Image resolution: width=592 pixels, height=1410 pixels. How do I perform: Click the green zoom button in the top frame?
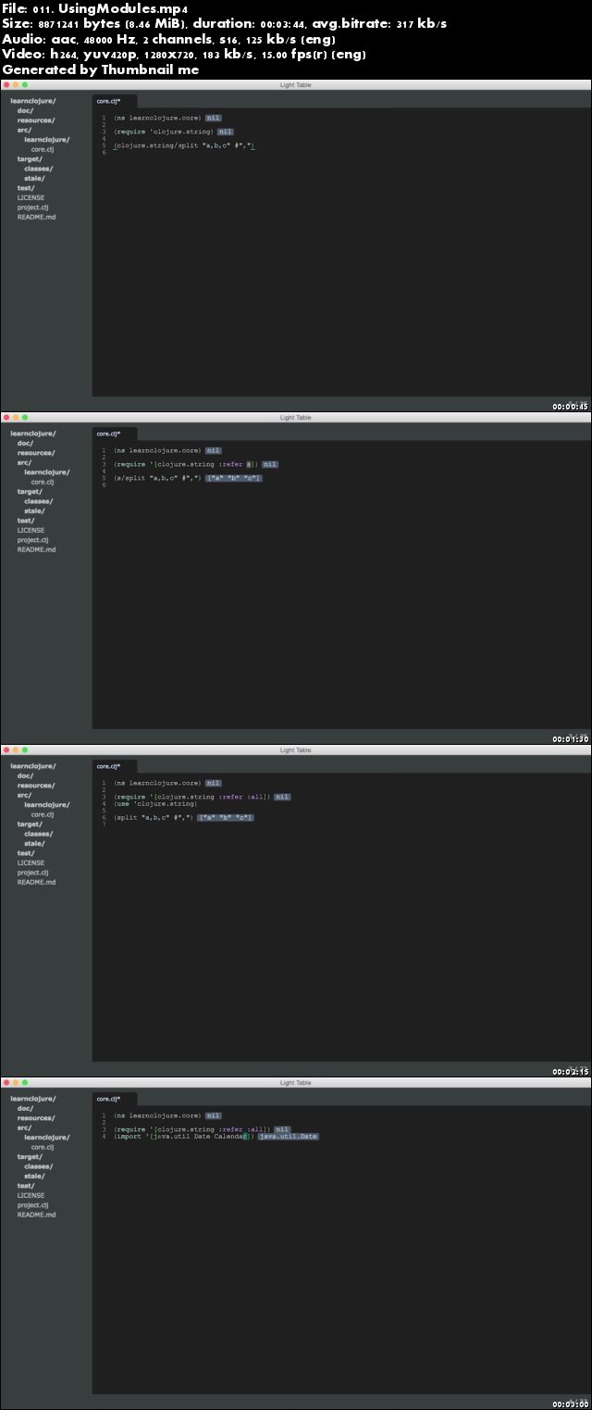tap(25, 85)
